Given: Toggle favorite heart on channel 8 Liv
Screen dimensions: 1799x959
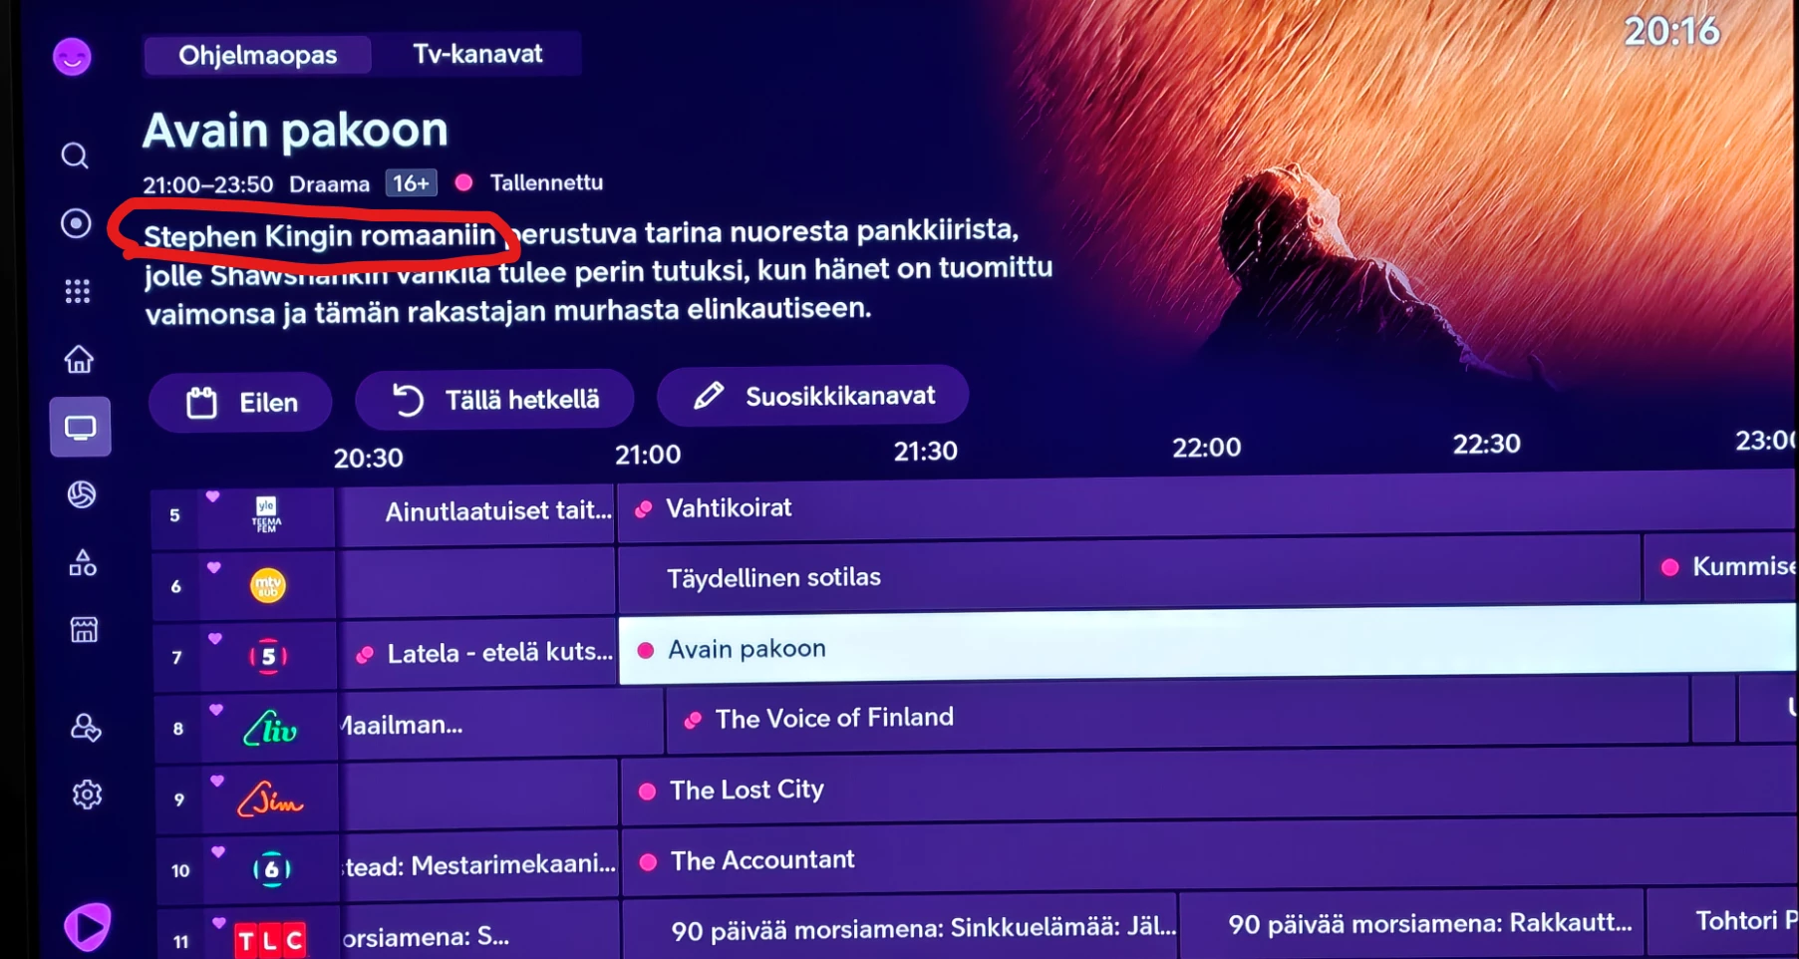Looking at the screenshot, I should click(216, 710).
